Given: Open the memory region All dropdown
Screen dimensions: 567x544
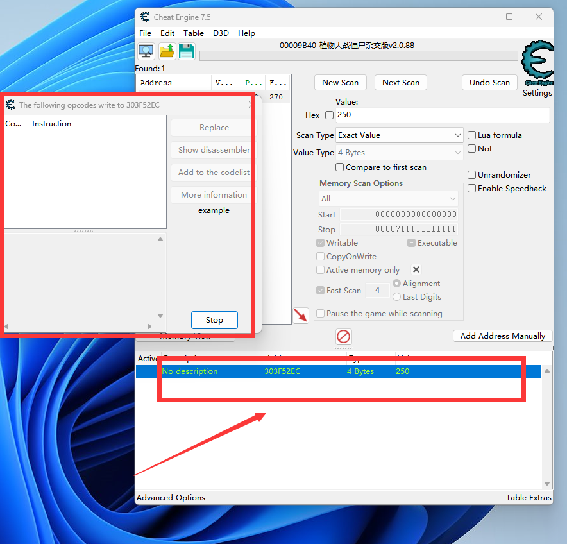Looking at the screenshot, I should click(x=389, y=199).
